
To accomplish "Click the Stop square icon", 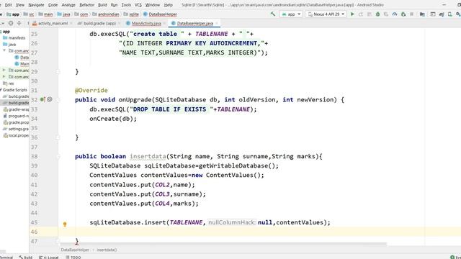I will point(411,14).
